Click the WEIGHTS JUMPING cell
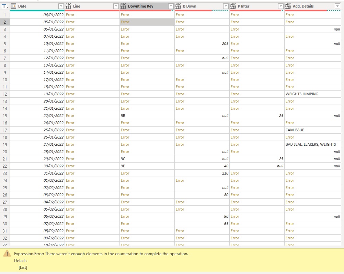 [313, 94]
